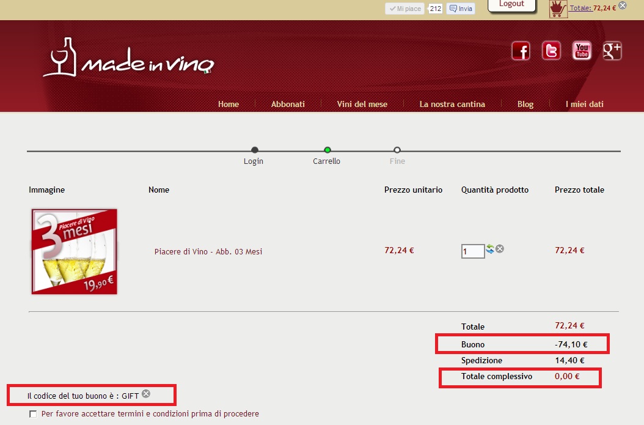Screen dimensions: 644x425
Task: Click the Mi piace like button
Action: pos(405,9)
